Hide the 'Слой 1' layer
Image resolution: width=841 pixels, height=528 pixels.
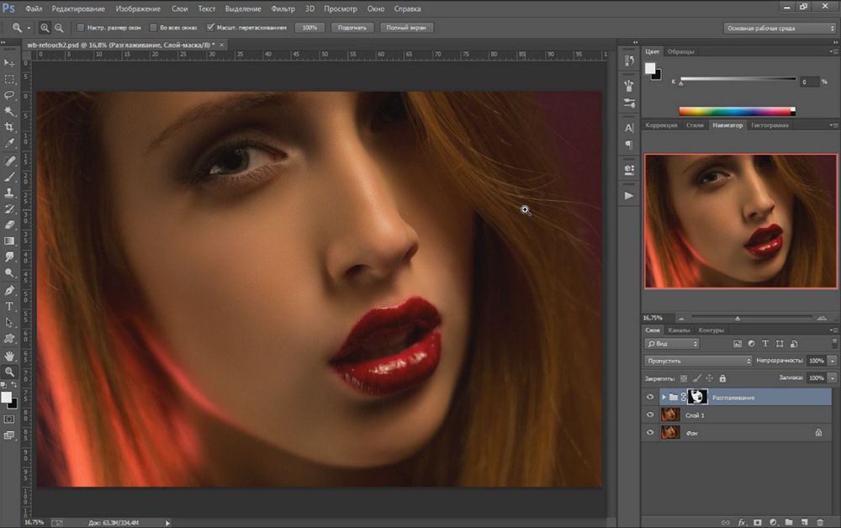point(649,414)
